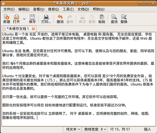This screenshot has width=157, height=133.
Task: Close the 未保存文档 1 tab with red X
Action: (x=33, y=29)
